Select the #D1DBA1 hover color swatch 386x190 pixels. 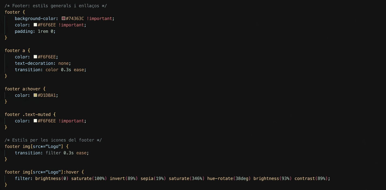(35, 95)
